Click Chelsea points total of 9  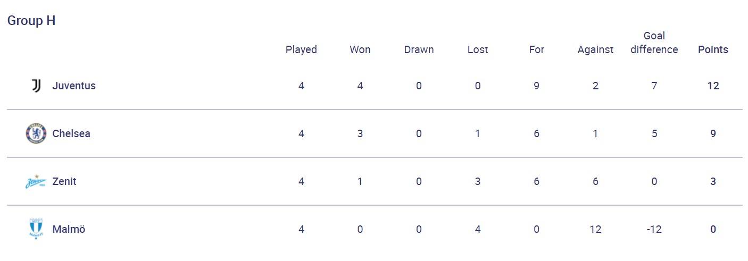(713, 133)
